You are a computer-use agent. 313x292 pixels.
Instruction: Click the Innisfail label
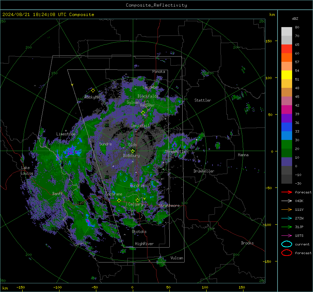pyautogui.click(x=140, y=126)
